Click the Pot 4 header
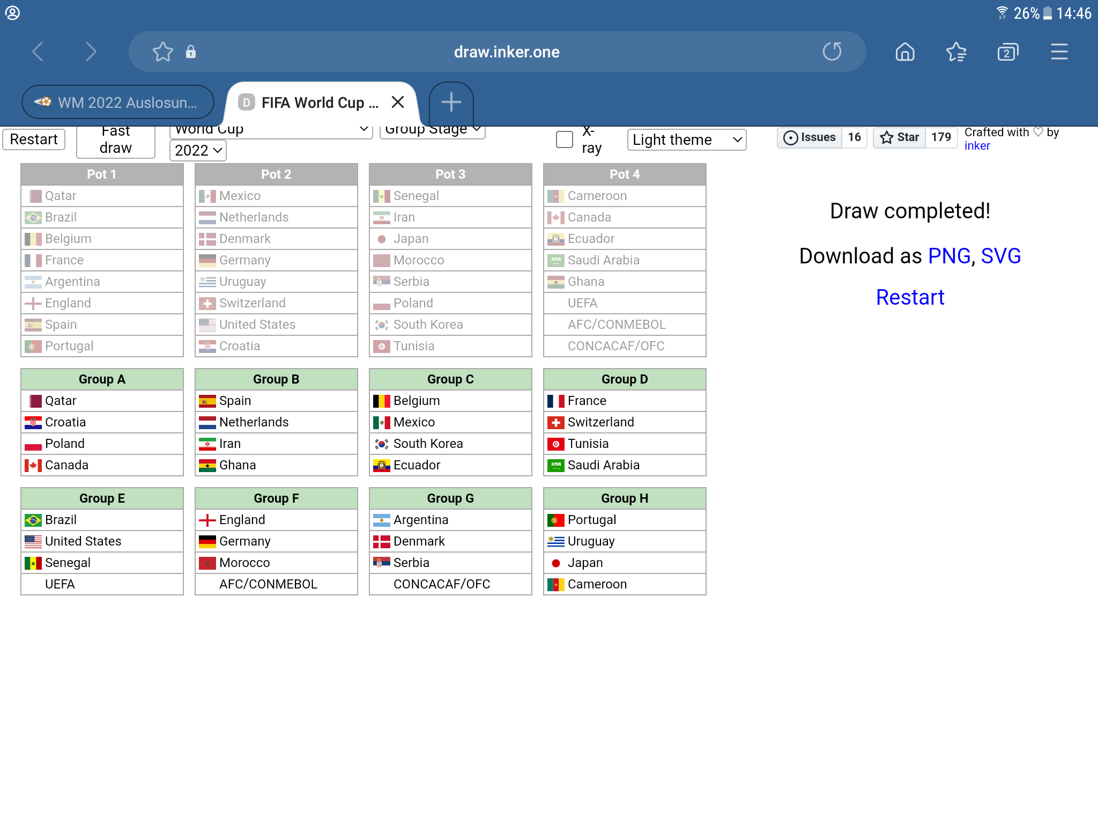1098x824 pixels. (625, 174)
